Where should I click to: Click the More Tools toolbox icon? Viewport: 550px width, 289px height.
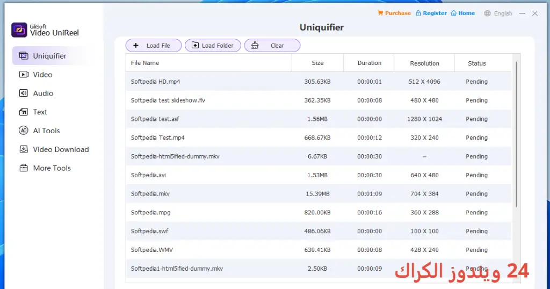point(24,168)
